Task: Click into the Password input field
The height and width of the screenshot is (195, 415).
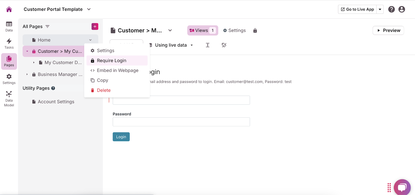Action: click(x=181, y=122)
